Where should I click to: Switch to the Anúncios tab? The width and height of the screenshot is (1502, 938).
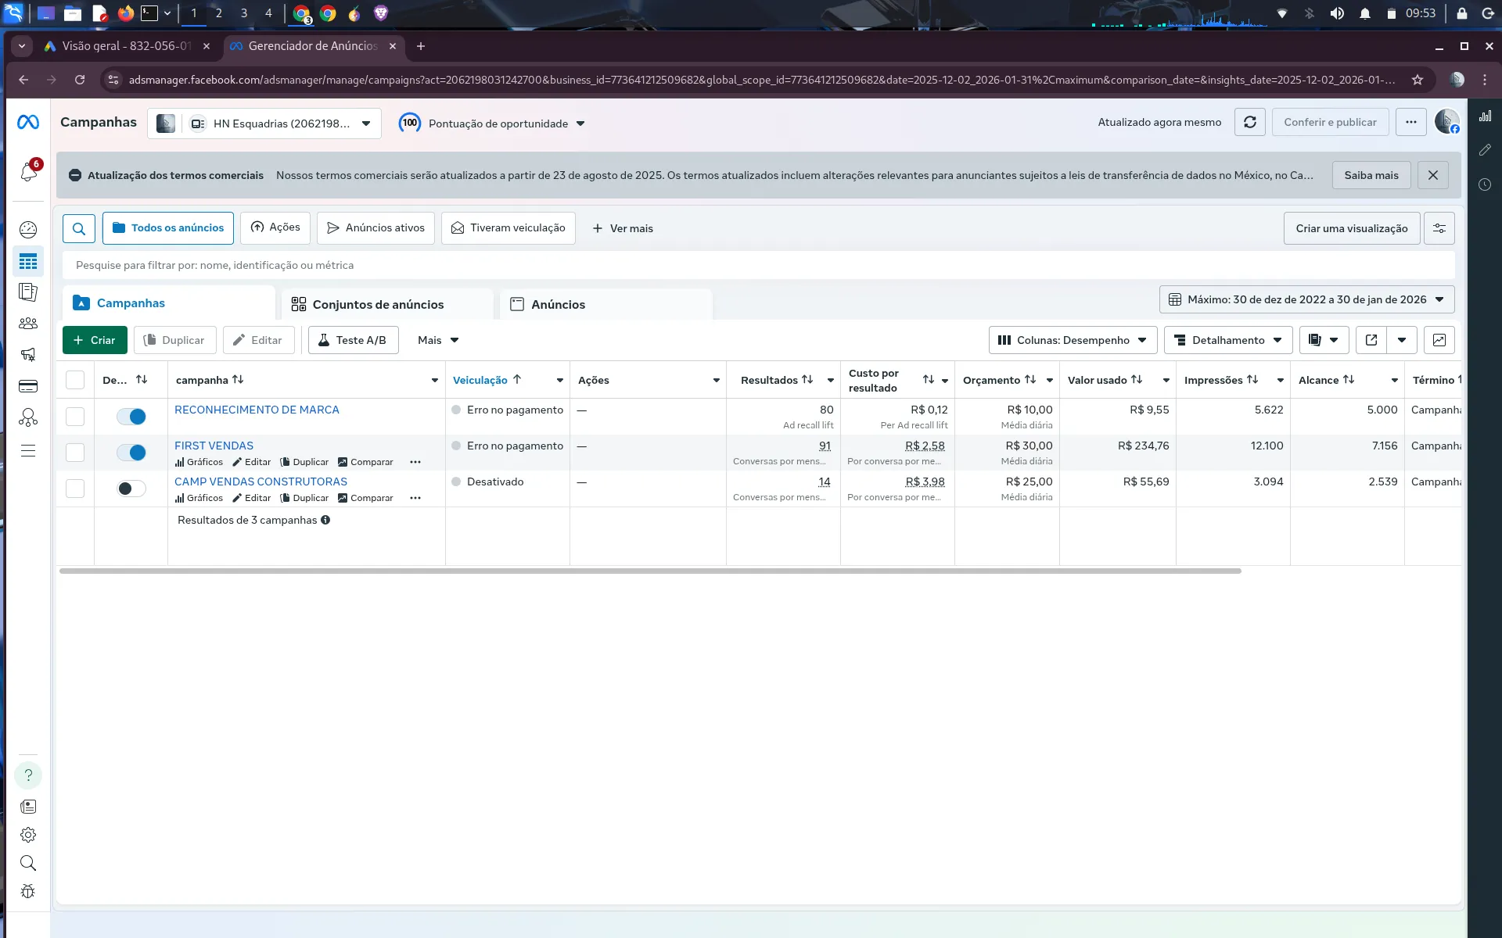558,304
